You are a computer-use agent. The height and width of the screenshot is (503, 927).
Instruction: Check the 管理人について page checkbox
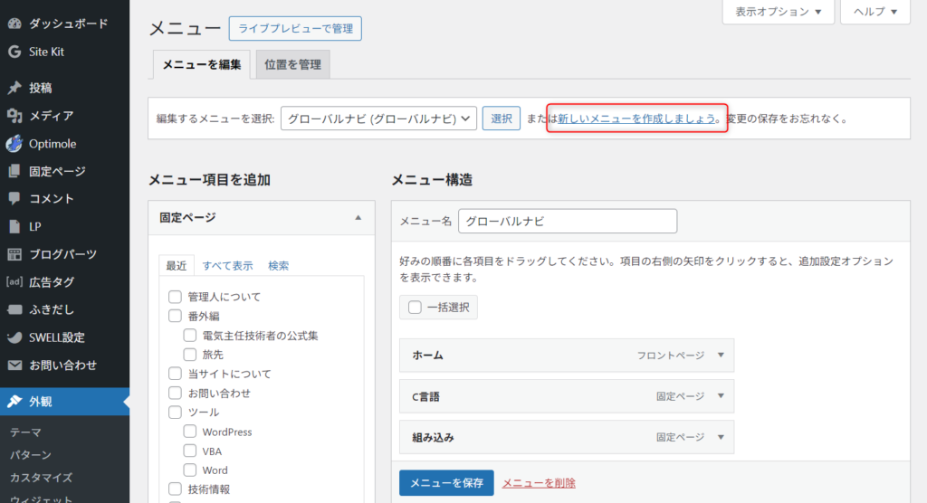pos(176,297)
